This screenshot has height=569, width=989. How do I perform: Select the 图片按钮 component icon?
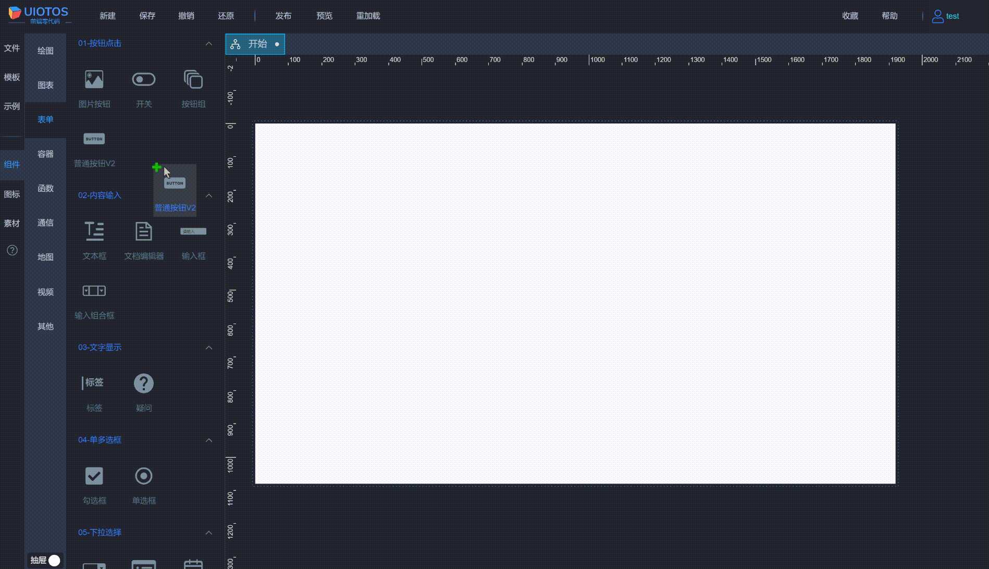pos(94,80)
